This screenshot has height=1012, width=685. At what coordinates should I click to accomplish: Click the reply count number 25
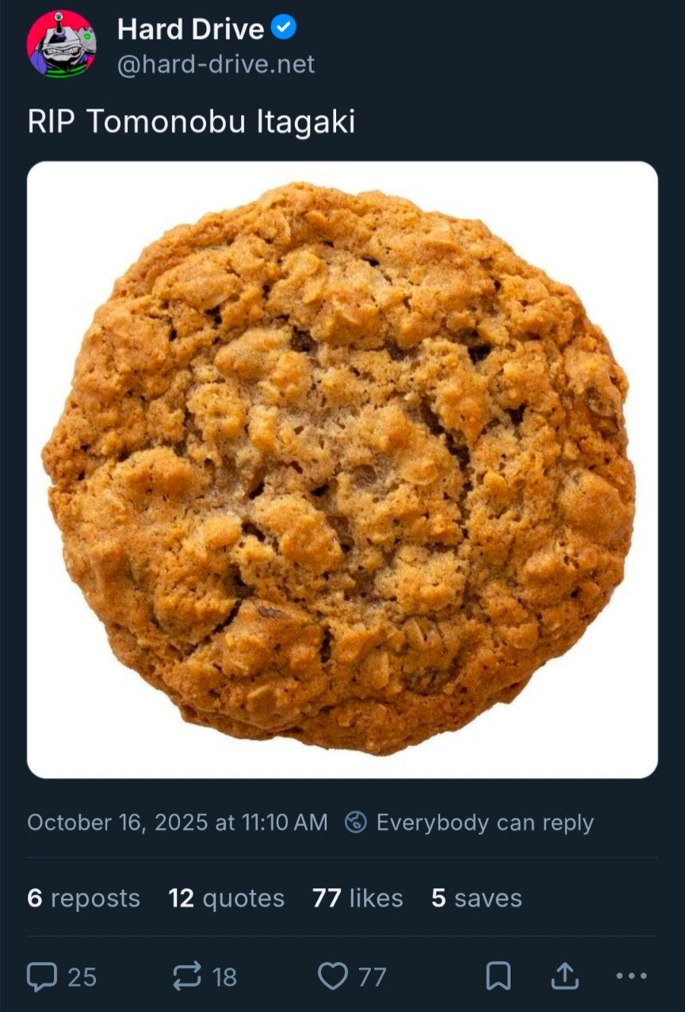82,977
